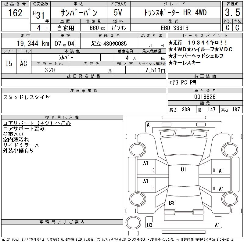
Task: Click the U1 dent mark on the roof
Action: pyautogui.click(x=183, y=170)
